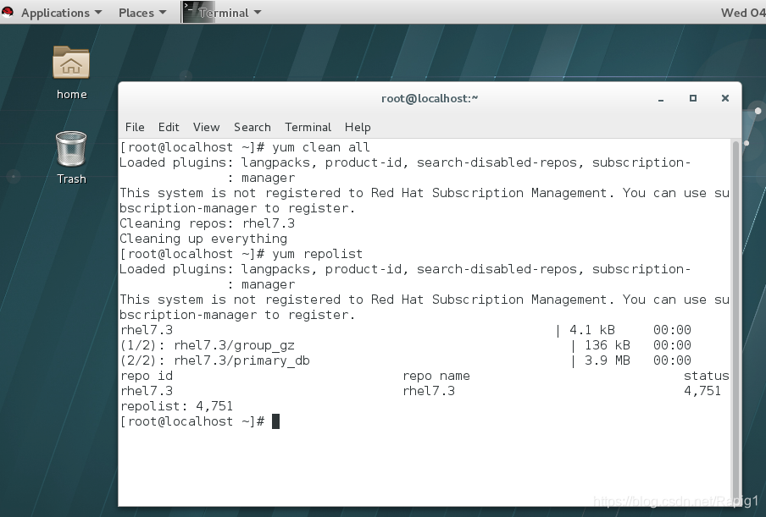Image resolution: width=766 pixels, height=517 pixels.
Task: Open the Help menu in terminal
Action: (358, 127)
